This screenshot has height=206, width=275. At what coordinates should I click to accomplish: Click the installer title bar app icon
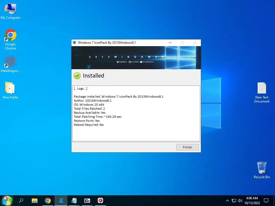click(74, 43)
